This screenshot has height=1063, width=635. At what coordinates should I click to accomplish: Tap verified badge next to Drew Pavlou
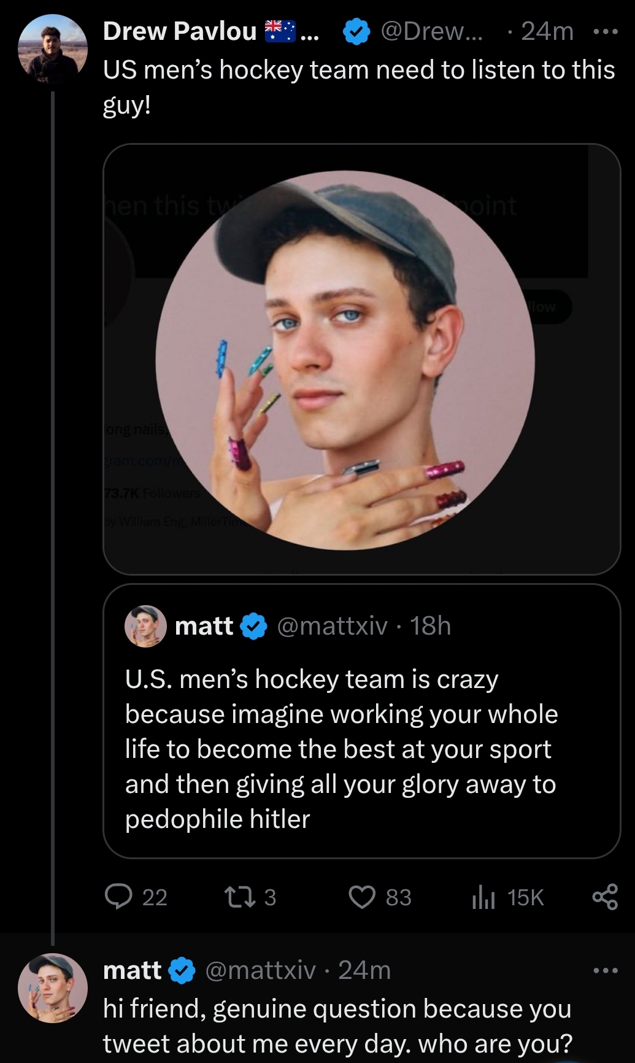[356, 31]
